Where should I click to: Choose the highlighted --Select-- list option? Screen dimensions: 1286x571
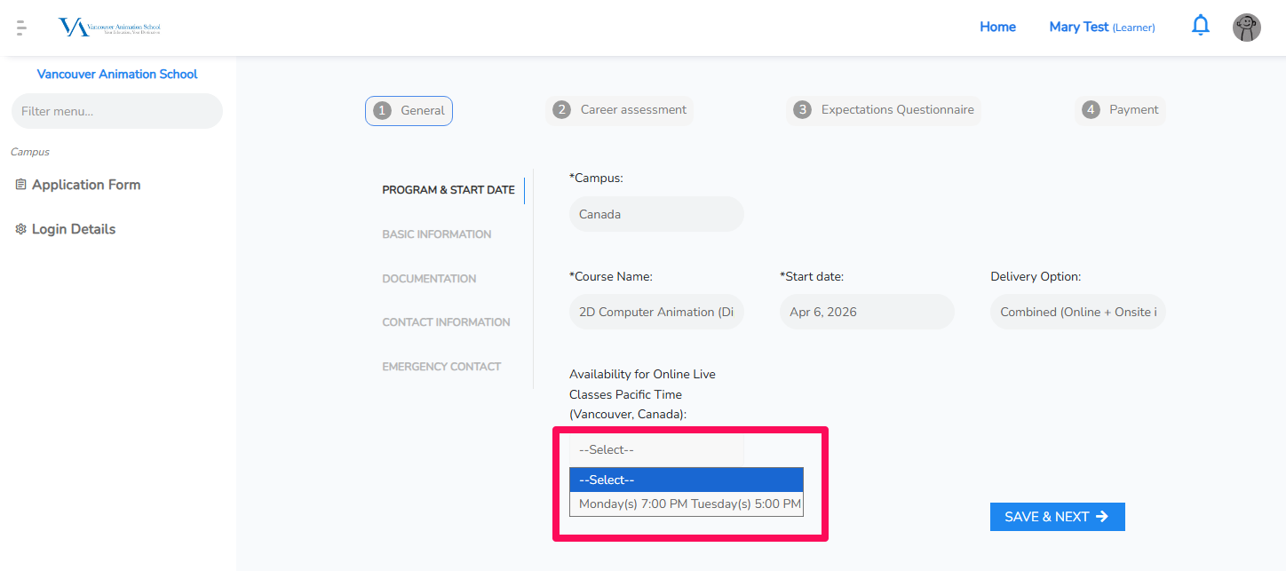pos(687,480)
